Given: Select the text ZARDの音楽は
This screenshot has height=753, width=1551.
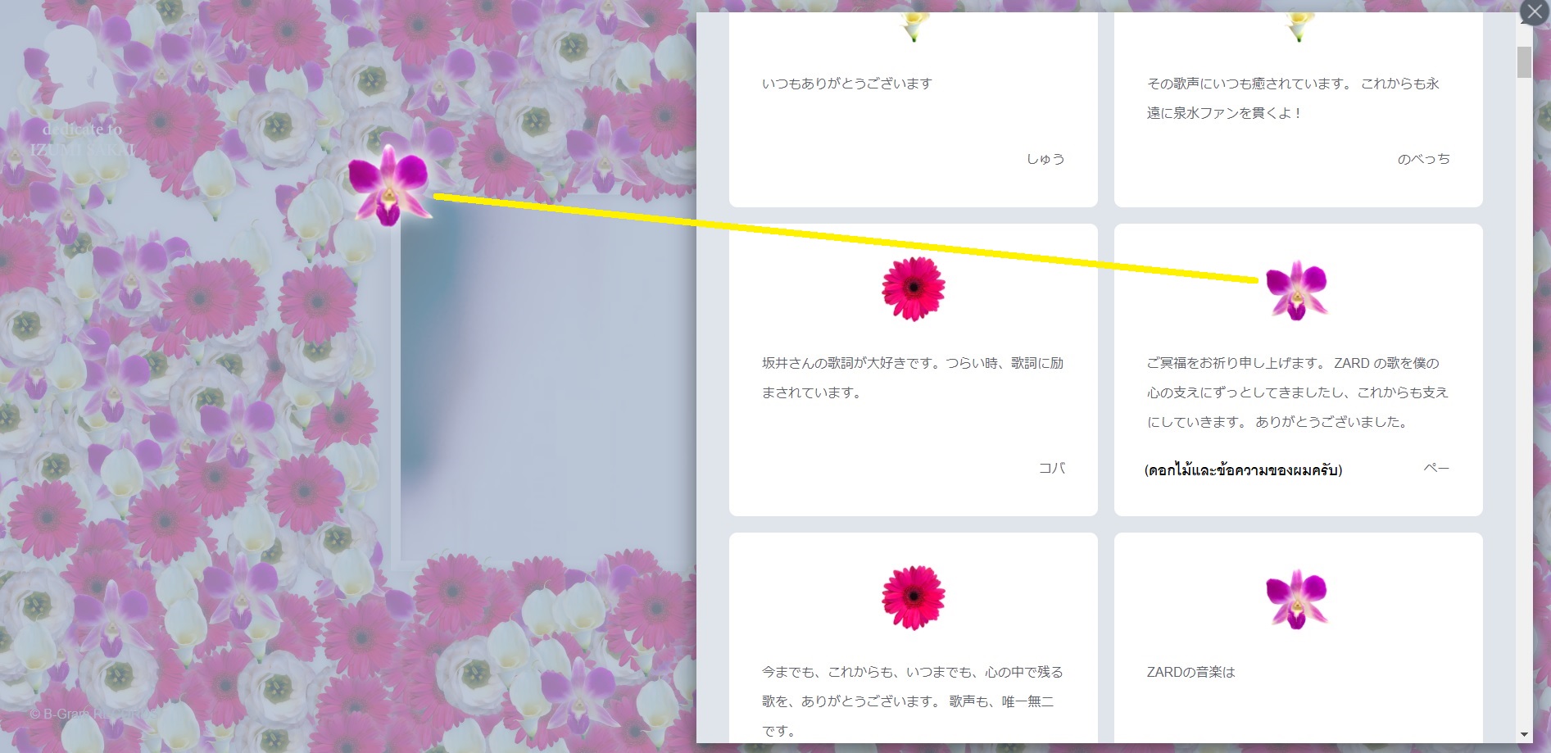Looking at the screenshot, I should click(x=1190, y=672).
